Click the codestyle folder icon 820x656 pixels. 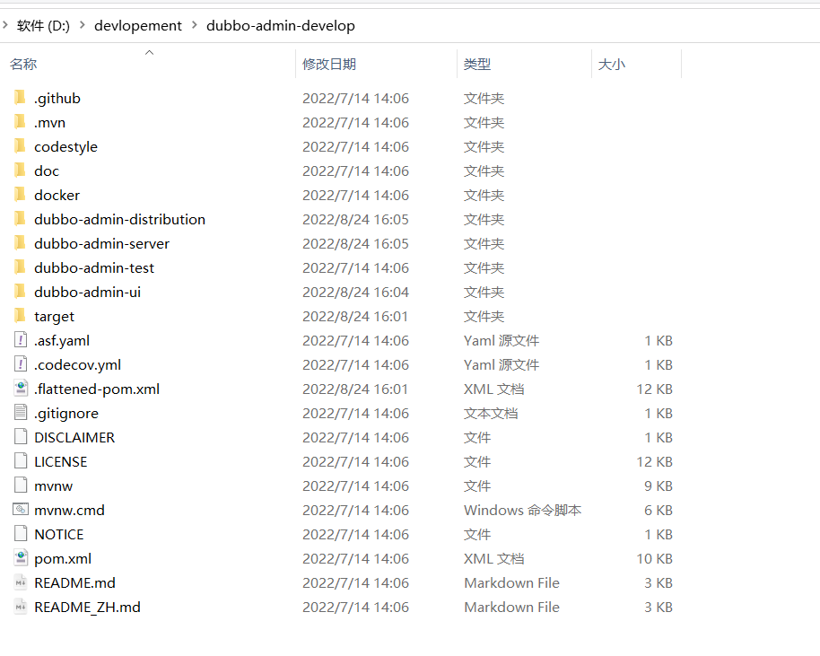coord(20,146)
